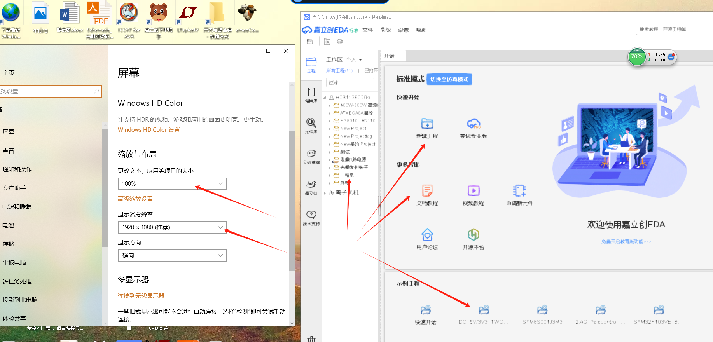Open the 设置 menu in EDA
The height and width of the screenshot is (342, 713).
point(404,30)
